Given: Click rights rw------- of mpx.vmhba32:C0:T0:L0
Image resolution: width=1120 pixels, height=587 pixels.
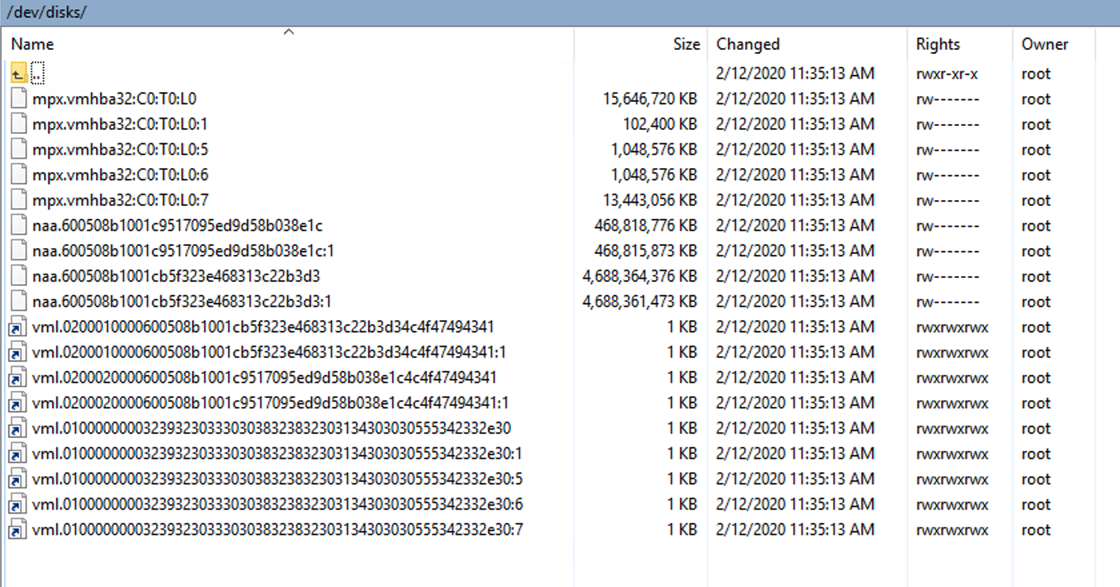Looking at the screenshot, I should 947,99.
